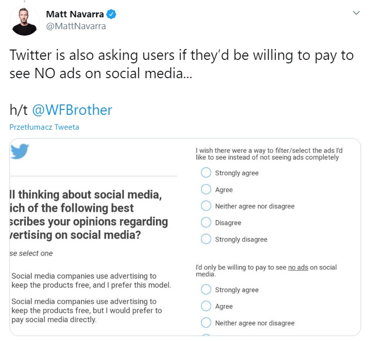Open the tweet options chevron menu
Screen dimensions: 369x342
click(x=356, y=13)
